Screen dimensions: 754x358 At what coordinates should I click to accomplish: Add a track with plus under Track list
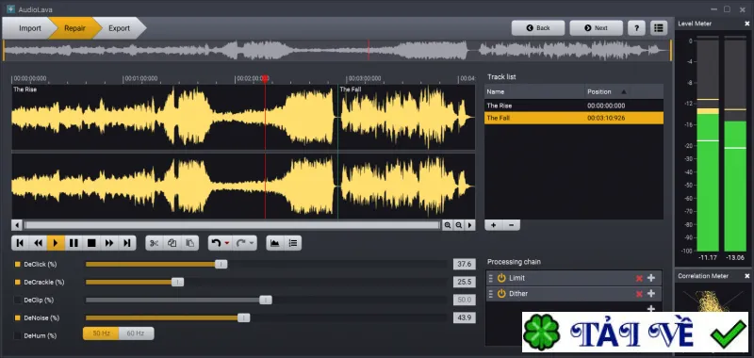[493, 225]
